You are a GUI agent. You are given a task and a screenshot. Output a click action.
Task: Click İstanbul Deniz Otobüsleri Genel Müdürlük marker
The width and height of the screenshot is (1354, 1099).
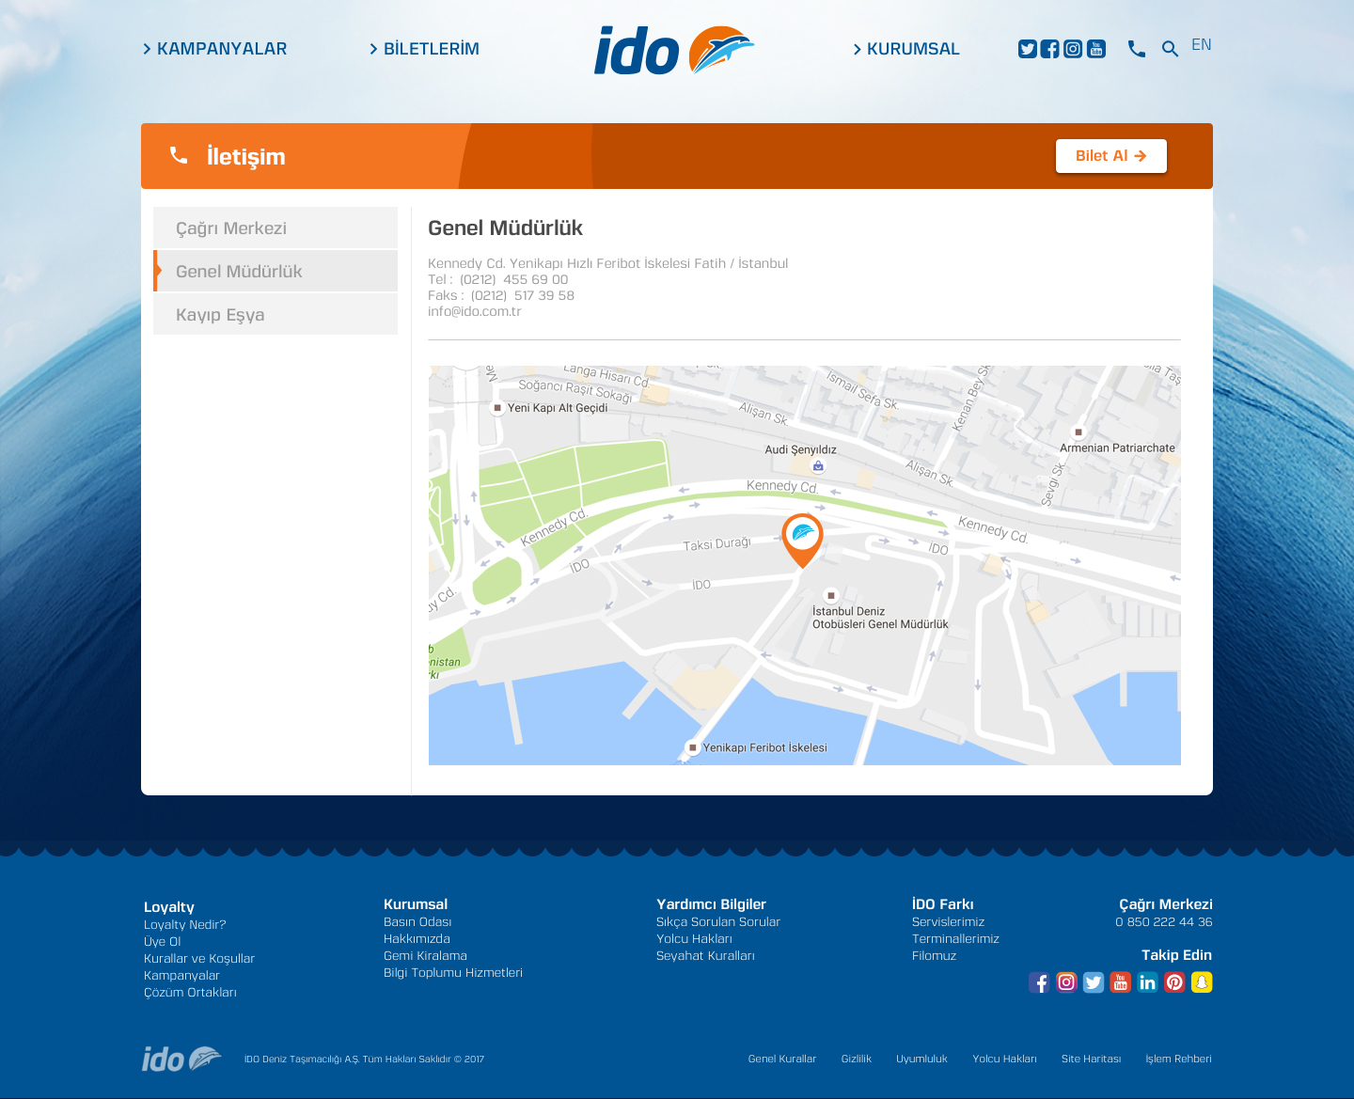tap(830, 595)
